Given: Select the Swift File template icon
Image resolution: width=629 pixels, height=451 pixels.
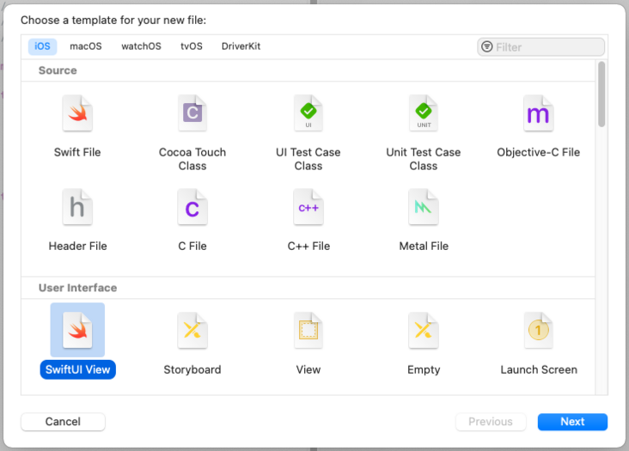Looking at the screenshot, I should 77,113.
